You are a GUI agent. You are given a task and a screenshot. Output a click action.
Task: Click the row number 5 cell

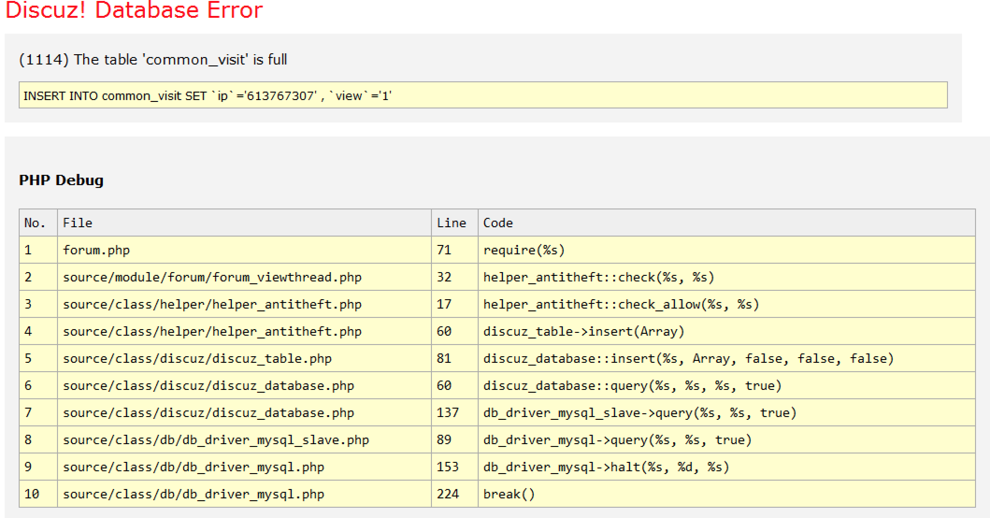point(38,358)
